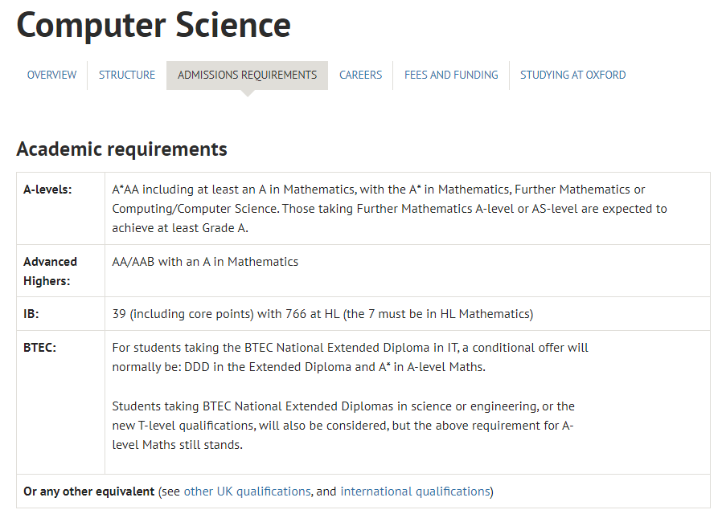Go to the Fees and Funding tab
This screenshot has width=718, height=518.
[x=451, y=75]
